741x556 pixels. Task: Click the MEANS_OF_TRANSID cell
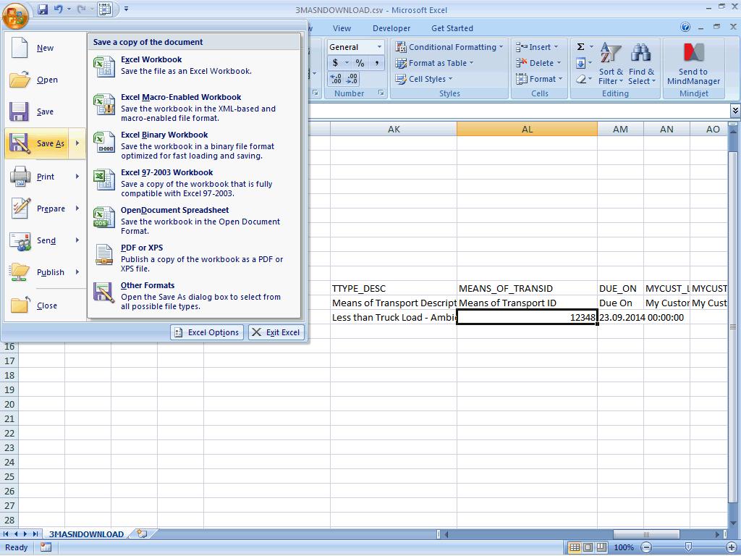click(527, 288)
